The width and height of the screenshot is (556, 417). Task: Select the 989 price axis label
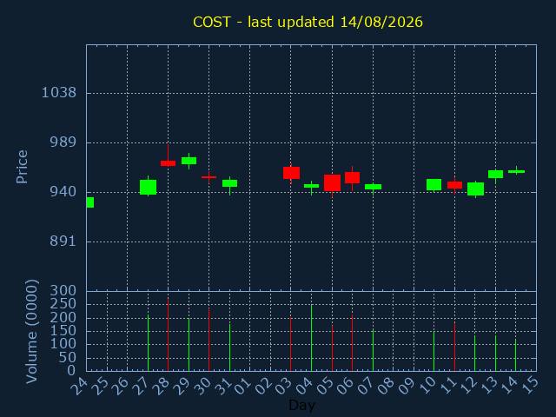point(63,142)
